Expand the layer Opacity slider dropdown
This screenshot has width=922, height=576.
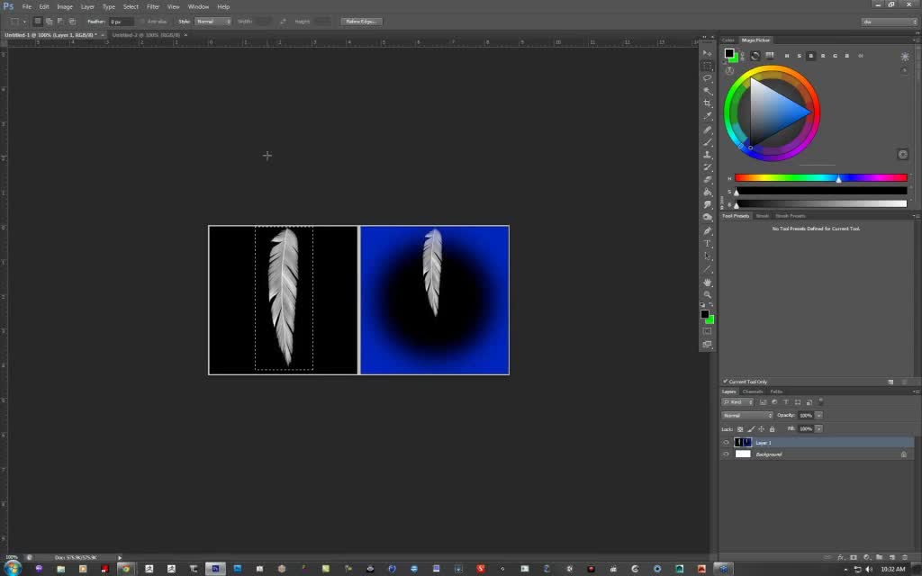[817, 415]
